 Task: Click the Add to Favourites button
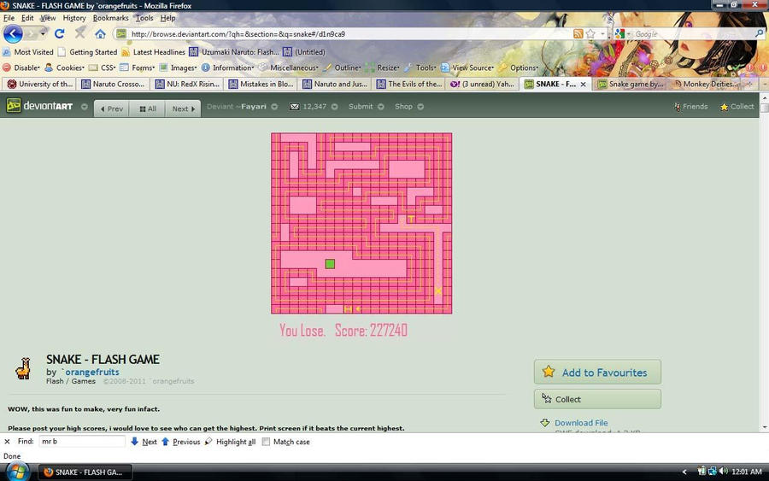(x=597, y=372)
